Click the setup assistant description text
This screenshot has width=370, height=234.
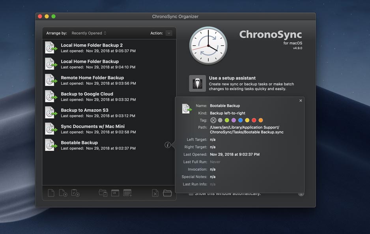pos(251,86)
